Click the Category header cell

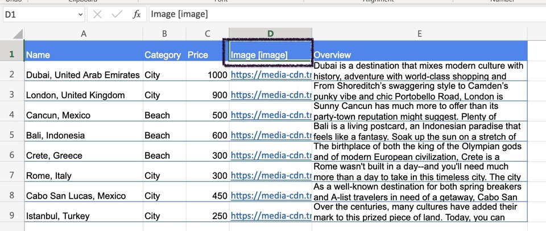point(164,51)
